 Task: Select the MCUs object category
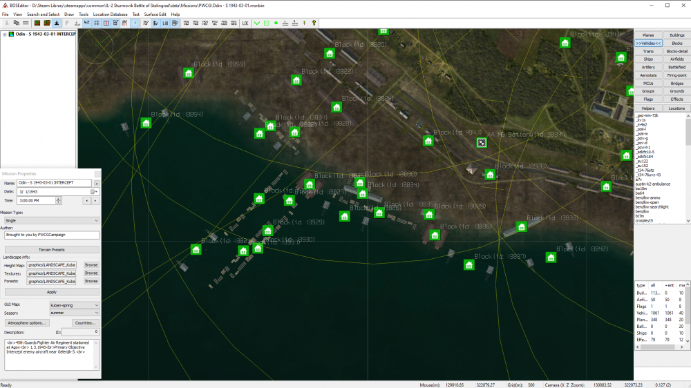[648, 83]
